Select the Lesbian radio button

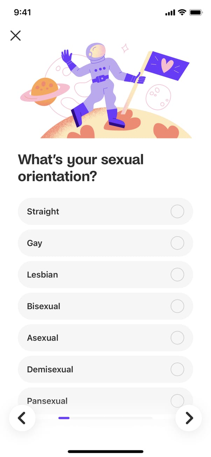pyautogui.click(x=177, y=275)
